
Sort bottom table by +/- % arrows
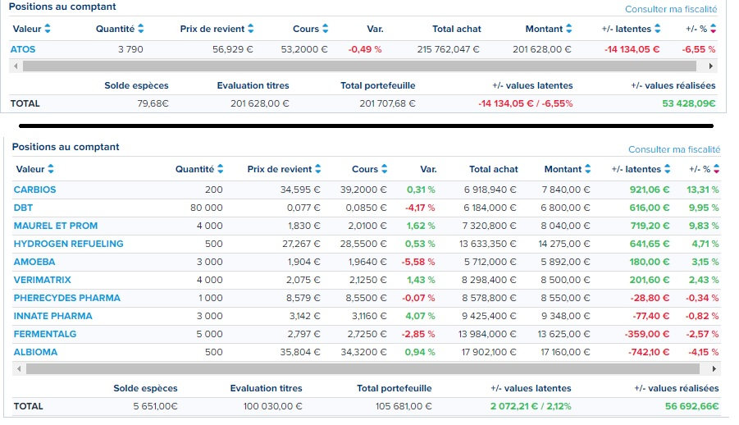pos(716,169)
